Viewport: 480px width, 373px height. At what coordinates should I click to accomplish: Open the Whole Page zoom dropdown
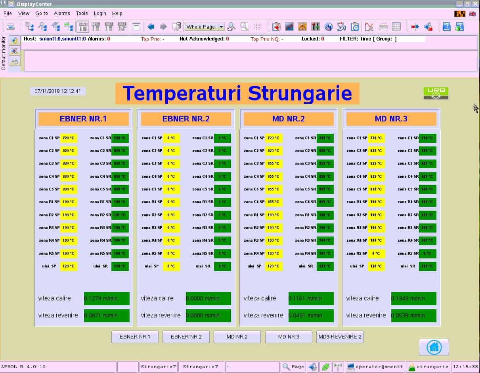(221, 27)
